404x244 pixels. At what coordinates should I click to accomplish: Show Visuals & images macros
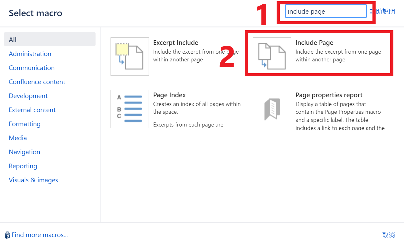[33, 180]
